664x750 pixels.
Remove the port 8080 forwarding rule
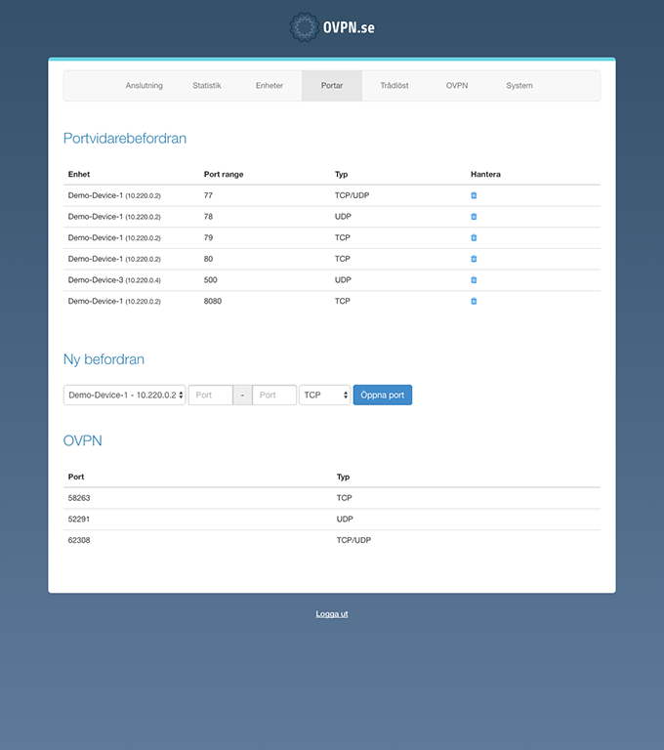pyautogui.click(x=474, y=301)
